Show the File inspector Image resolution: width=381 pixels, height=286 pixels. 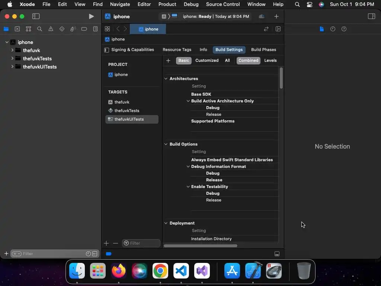(322, 29)
